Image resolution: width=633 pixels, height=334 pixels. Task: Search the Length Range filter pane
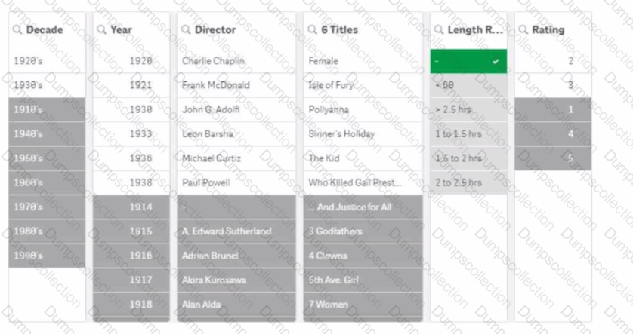[x=439, y=30]
